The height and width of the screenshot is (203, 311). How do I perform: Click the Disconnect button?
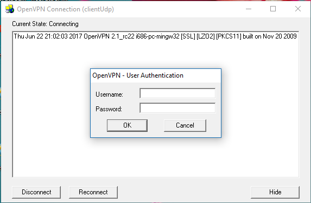[x=36, y=192]
